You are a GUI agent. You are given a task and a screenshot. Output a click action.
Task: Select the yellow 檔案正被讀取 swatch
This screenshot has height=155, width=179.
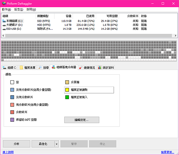click(67, 90)
